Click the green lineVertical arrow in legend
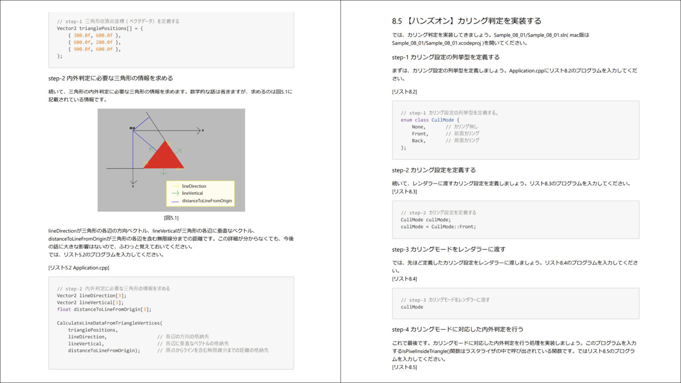681x383 pixels. pyautogui.click(x=175, y=193)
